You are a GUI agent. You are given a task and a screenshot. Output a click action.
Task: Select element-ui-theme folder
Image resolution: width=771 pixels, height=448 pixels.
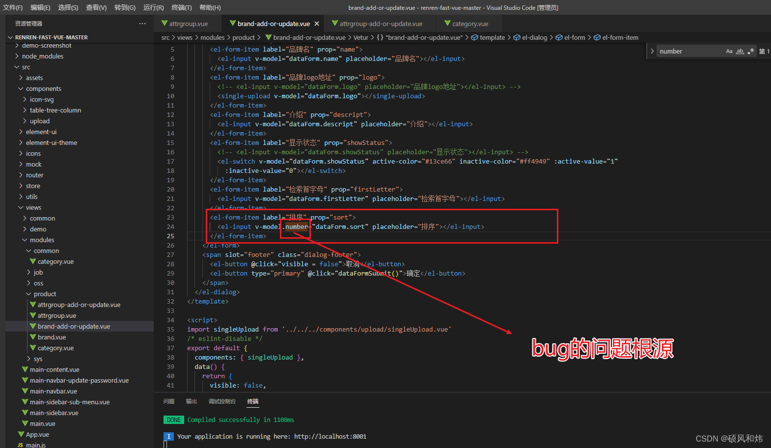point(52,142)
